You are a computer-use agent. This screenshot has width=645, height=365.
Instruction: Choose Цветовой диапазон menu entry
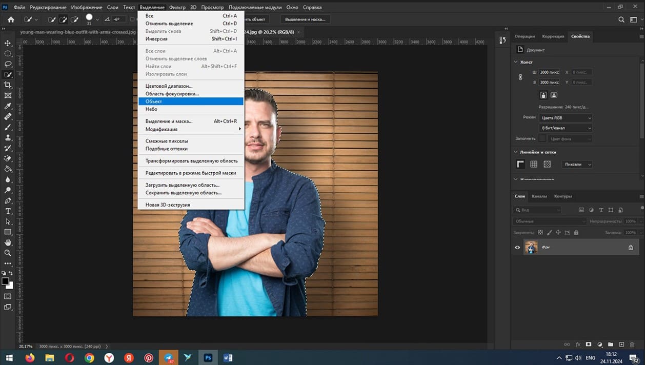click(191, 86)
